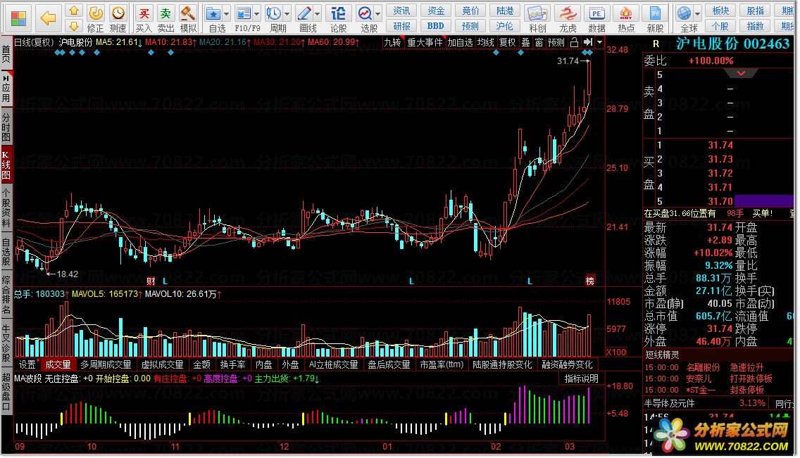Expand the 全球 global dropdown arrow

point(697,14)
